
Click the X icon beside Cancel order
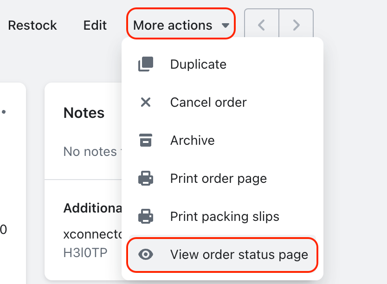coord(146,102)
